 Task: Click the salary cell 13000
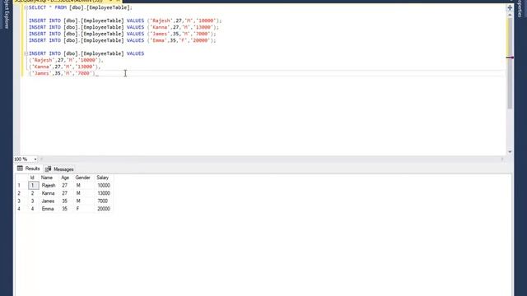104,193
